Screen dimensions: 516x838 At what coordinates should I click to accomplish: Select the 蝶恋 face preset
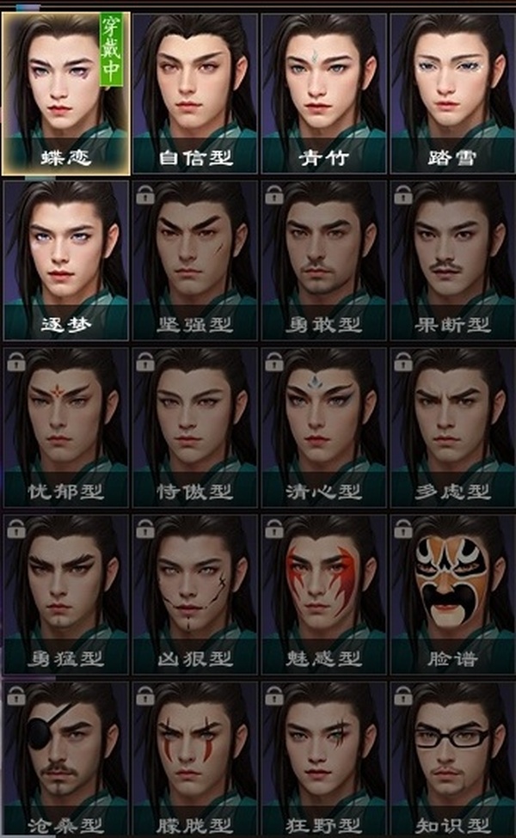65,94
